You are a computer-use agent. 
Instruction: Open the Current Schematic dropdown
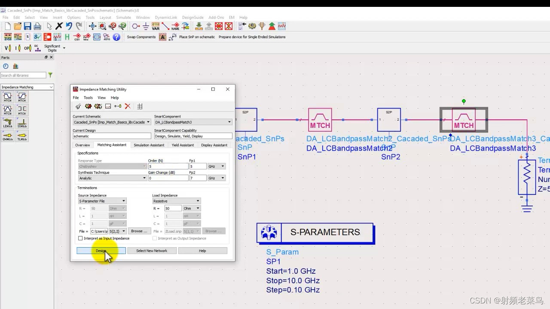(x=112, y=122)
